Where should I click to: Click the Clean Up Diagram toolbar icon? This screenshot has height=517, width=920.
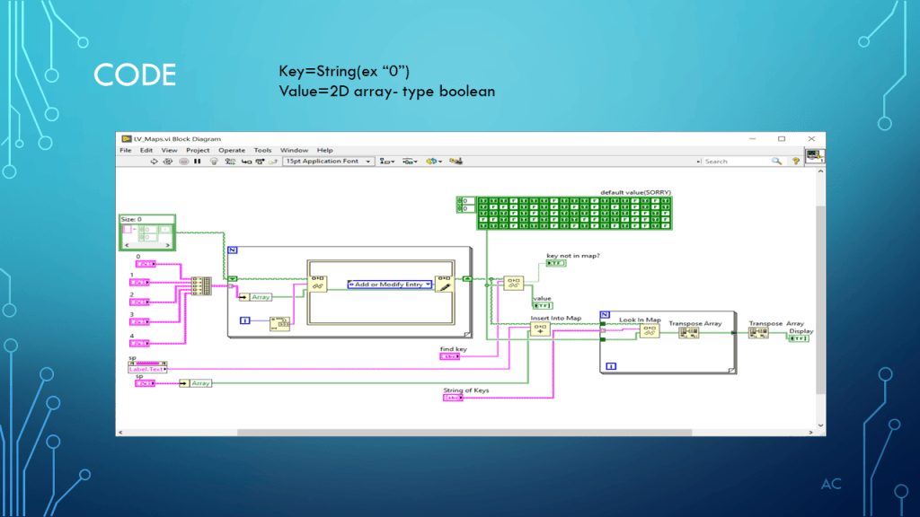pyautogui.click(x=456, y=162)
